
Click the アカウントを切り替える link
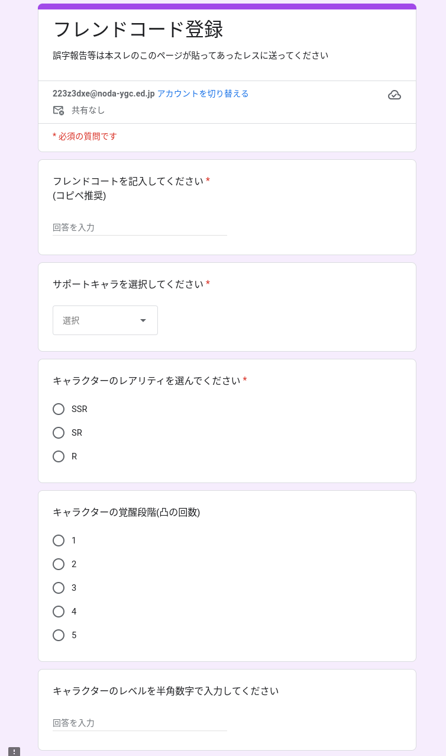(203, 94)
